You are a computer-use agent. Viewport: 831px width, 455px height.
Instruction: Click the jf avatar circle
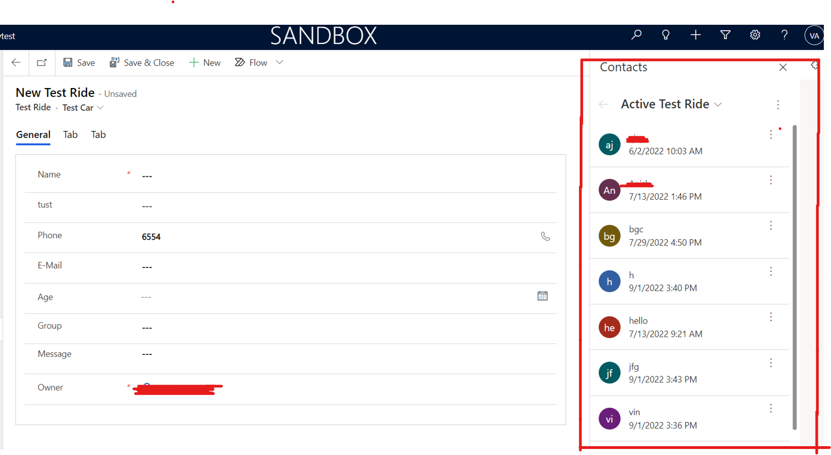[609, 373]
